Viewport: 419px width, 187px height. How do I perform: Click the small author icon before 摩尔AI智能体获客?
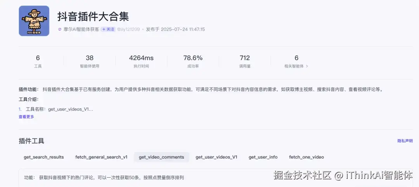(x=60, y=29)
